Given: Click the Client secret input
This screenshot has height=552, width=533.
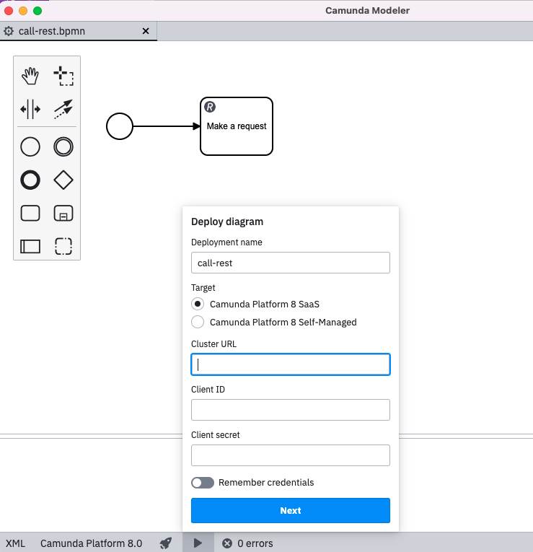Looking at the screenshot, I should pyautogui.click(x=291, y=455).
